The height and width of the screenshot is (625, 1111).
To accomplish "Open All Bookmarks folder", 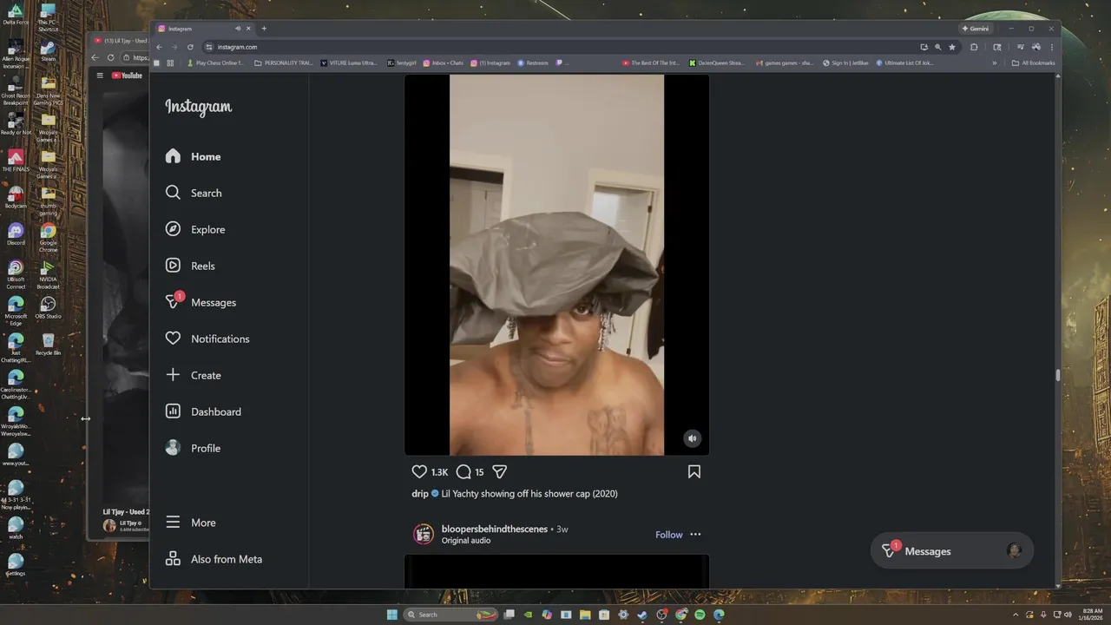I will click(x=1033, y=62).
